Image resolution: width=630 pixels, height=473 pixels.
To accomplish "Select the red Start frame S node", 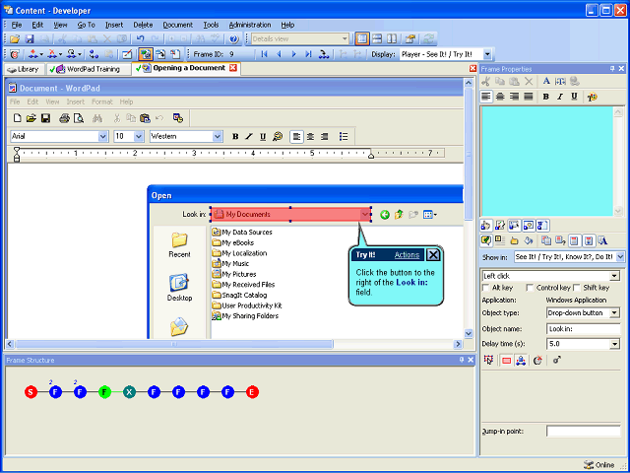I will click(31, 392).
